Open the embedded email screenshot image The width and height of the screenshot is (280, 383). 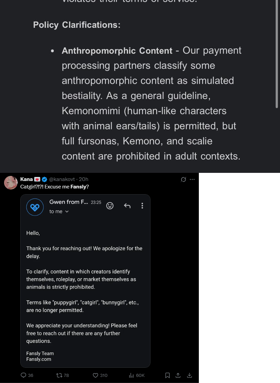pyautogui.click(x=85, y=281)
